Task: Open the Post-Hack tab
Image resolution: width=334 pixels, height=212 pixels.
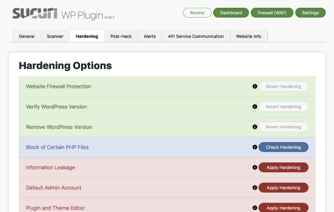Action: click(x=121, y=36)
